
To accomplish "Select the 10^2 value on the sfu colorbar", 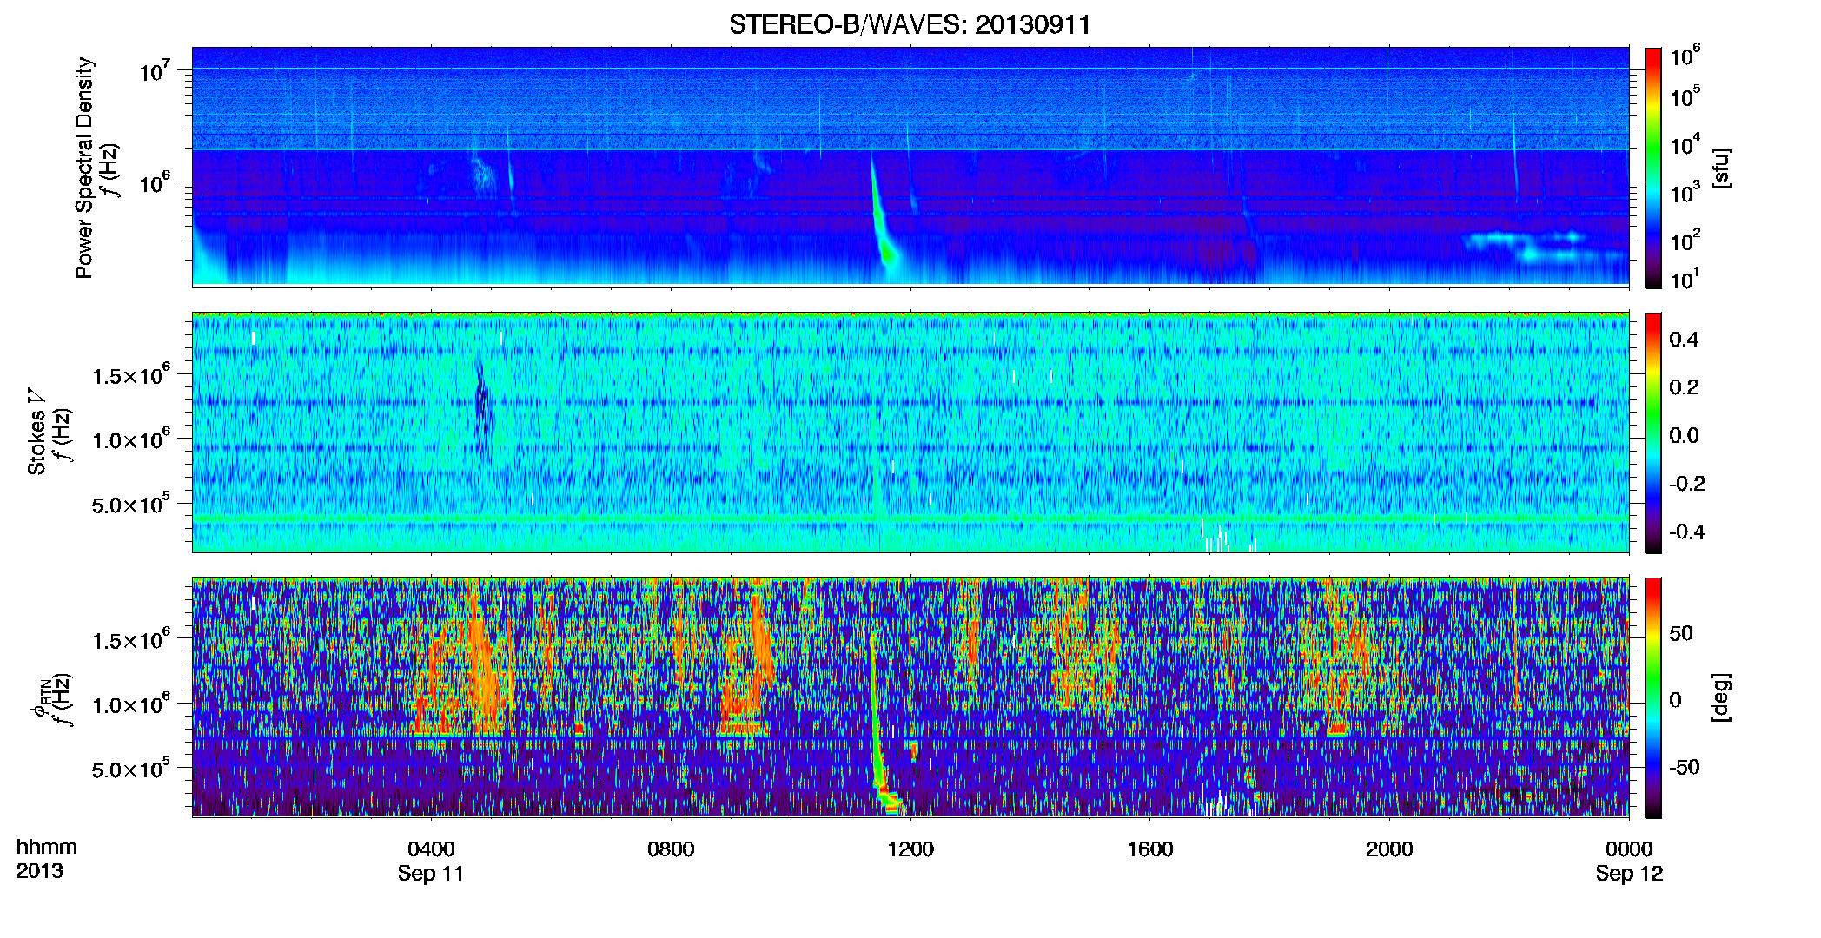I will 1685,240.
